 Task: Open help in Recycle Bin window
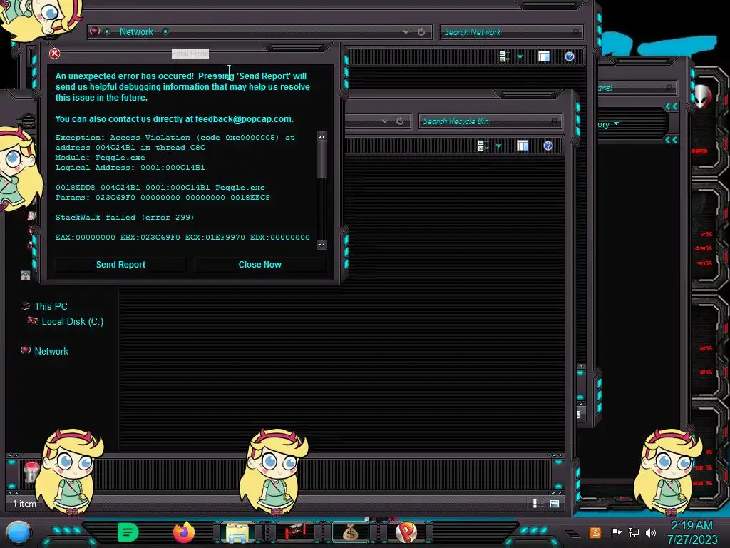[x=548, y=146]
